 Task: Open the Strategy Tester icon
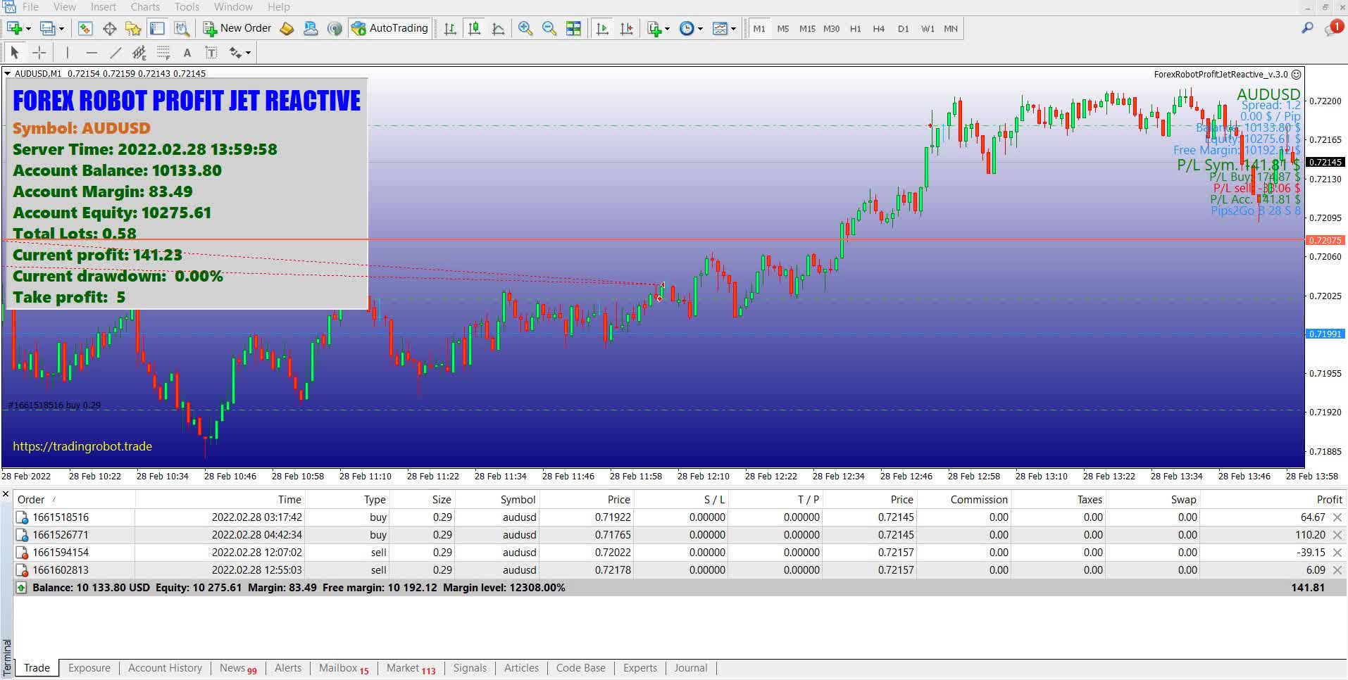(182, 29)
